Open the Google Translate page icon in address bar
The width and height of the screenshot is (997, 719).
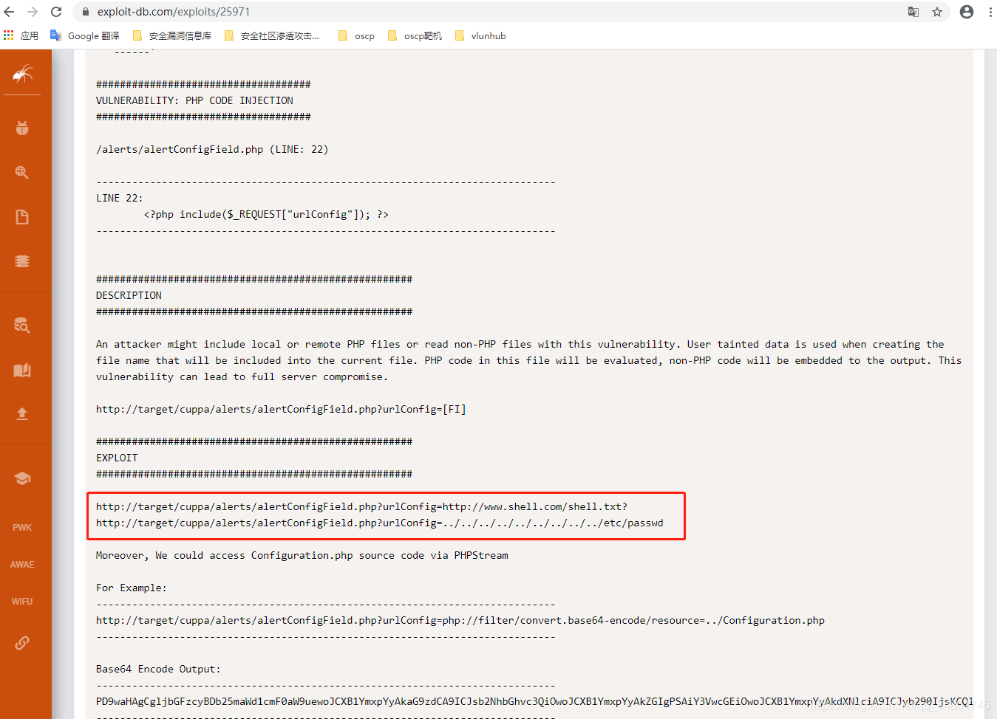(x=913, y=12)
